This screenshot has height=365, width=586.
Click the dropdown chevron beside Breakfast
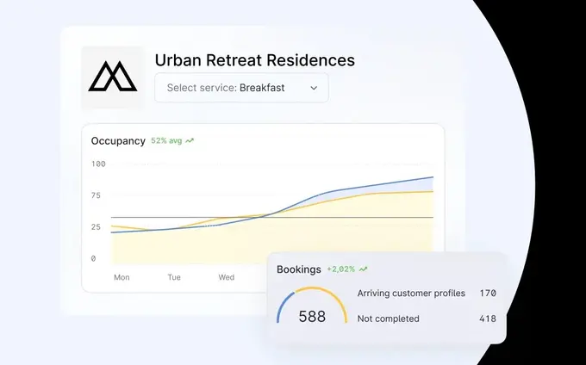[314, 88]
